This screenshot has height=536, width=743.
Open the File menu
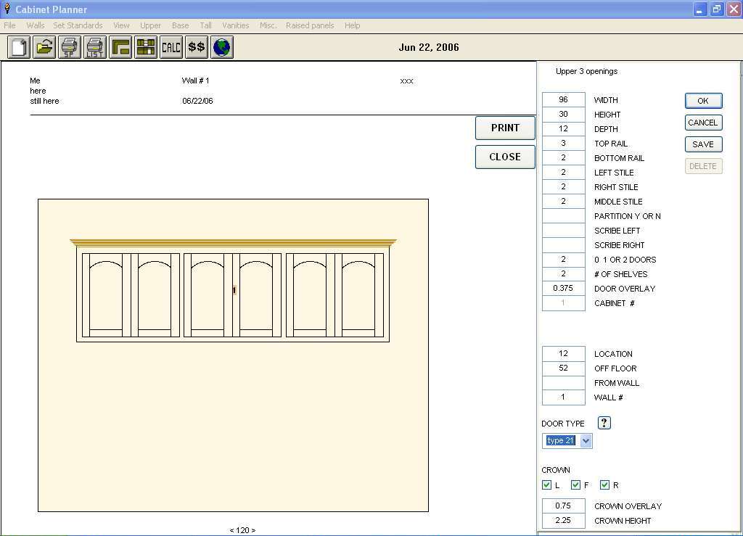click(x=9, y=25)
